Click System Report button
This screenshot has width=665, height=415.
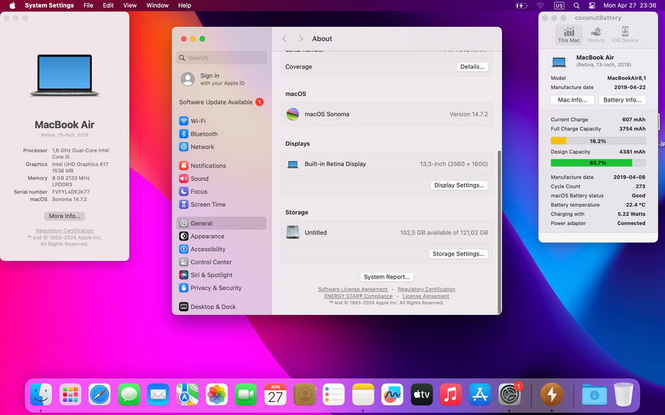coord(386,277)
